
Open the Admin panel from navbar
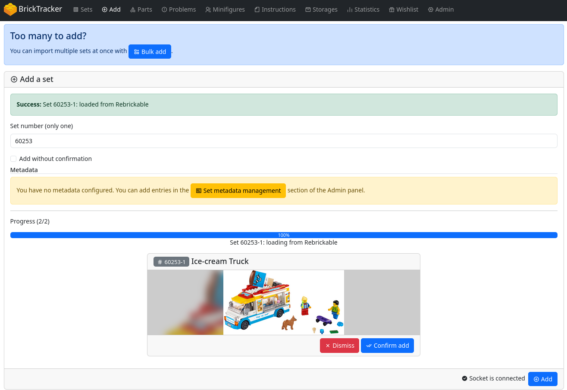[441, 9]
